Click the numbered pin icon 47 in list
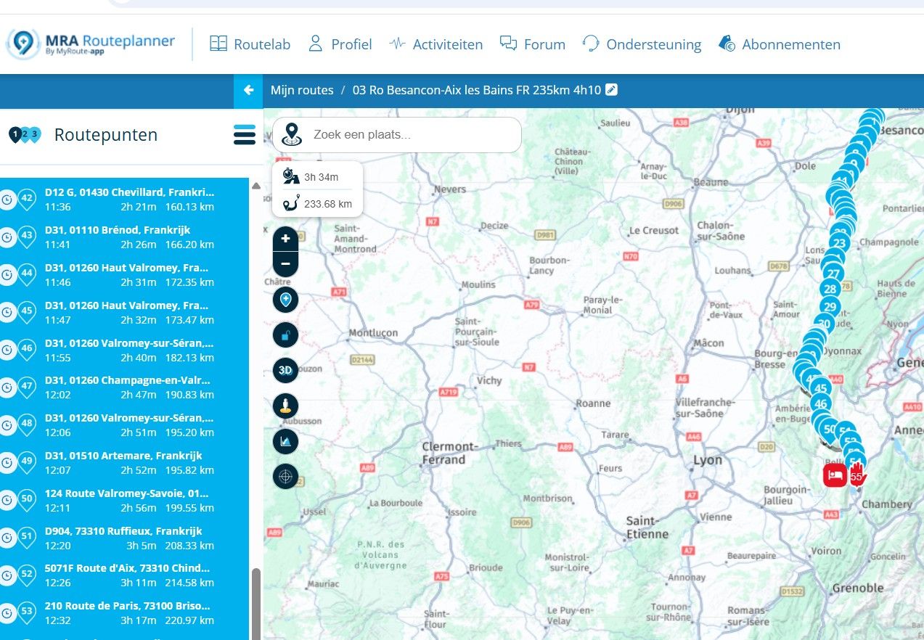The height and width of the screenshot is (640, 924). [28, 388]
